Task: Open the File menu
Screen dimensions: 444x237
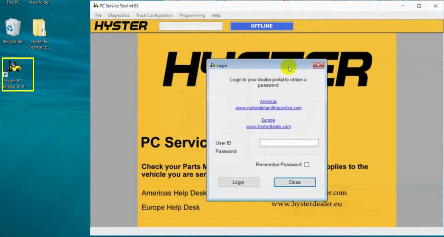Action: 98,15
